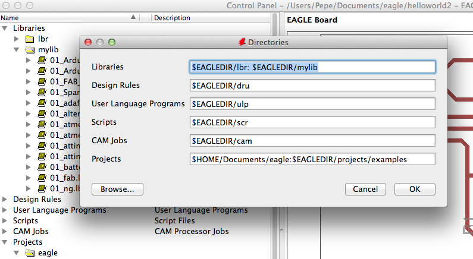Image resolution: width=473 pixels, height=259 pixels.
Task: Expand the lbr folder node
Action: tap(17, 39)
